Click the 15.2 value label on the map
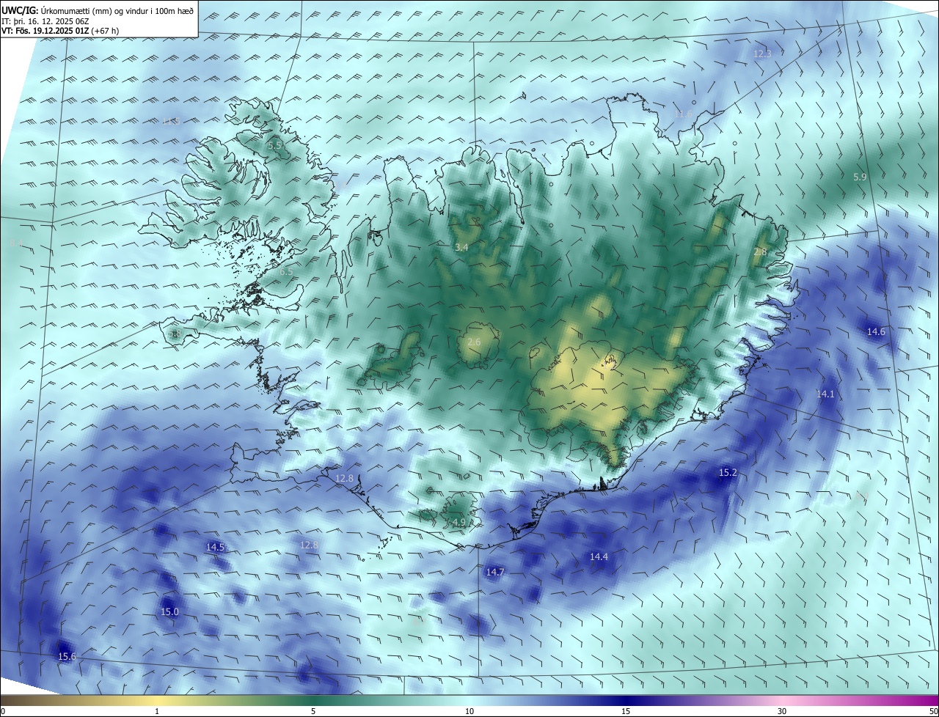The width and height of the screenshot is (939, 717). [x=728, y=473]
